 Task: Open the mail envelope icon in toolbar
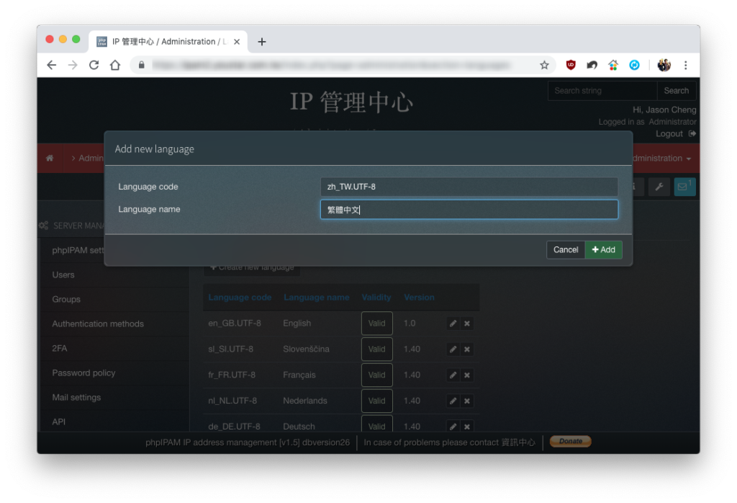684,187
